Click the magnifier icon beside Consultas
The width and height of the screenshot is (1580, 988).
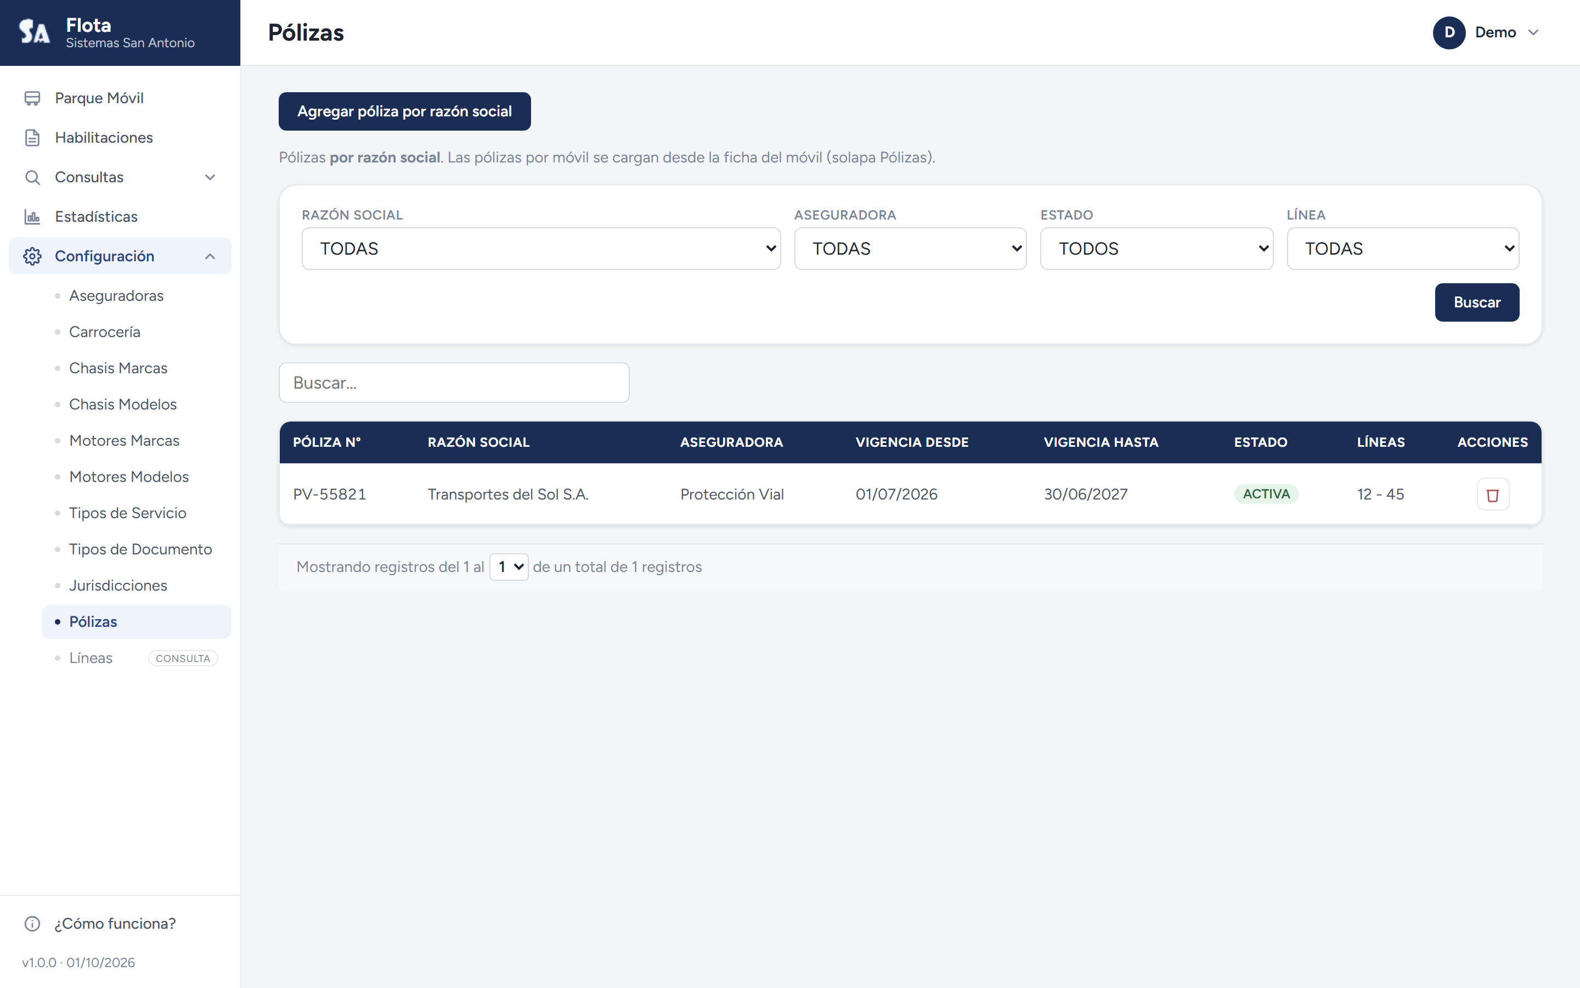coord(32,177)
